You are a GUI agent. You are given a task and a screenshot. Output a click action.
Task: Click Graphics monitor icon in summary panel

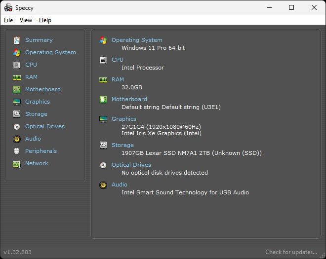coord(103,119)
